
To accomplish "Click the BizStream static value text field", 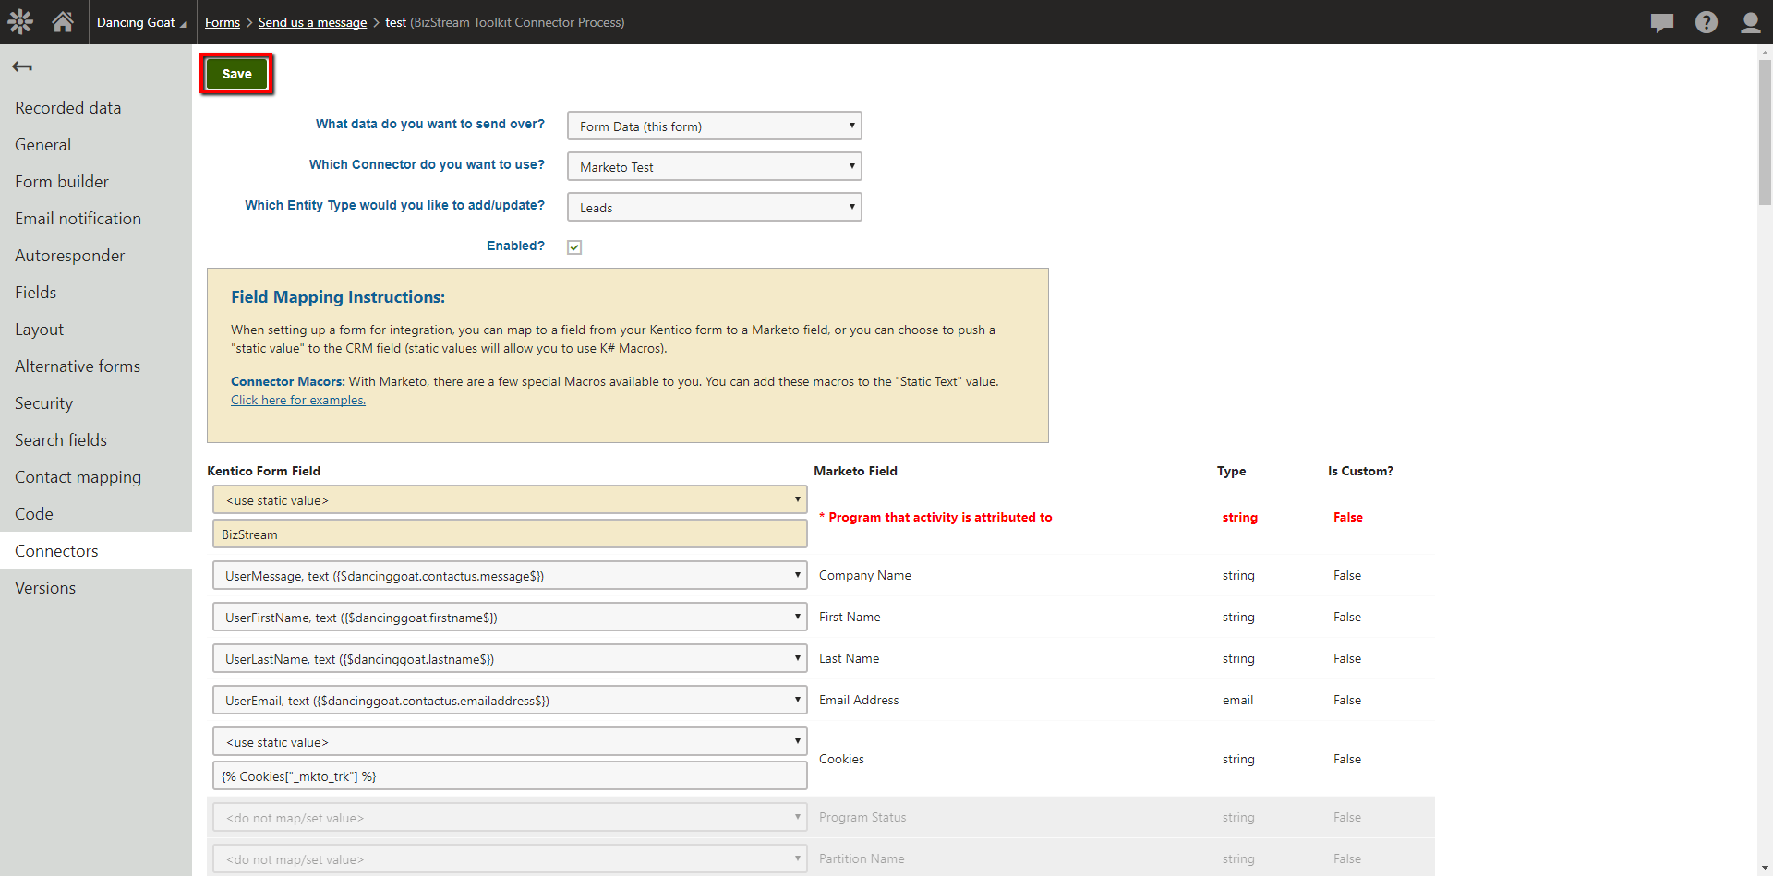I will (510, 534).
